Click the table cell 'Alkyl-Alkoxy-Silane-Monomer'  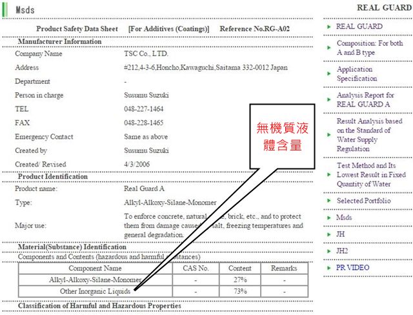(x=95, y=279)
